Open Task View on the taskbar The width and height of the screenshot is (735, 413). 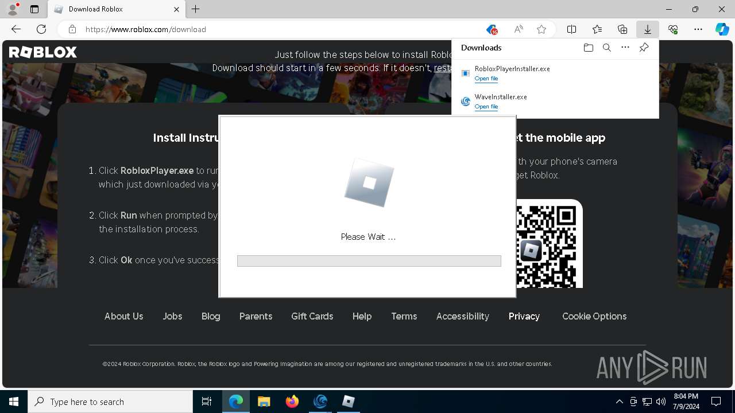pos(207,402)
